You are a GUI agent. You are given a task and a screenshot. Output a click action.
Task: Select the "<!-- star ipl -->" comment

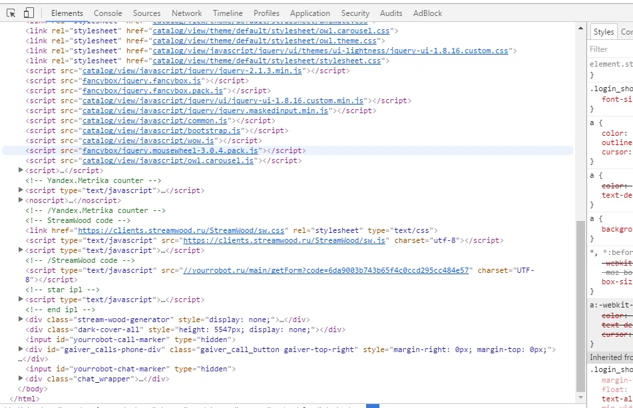click(x=63, y=290)
